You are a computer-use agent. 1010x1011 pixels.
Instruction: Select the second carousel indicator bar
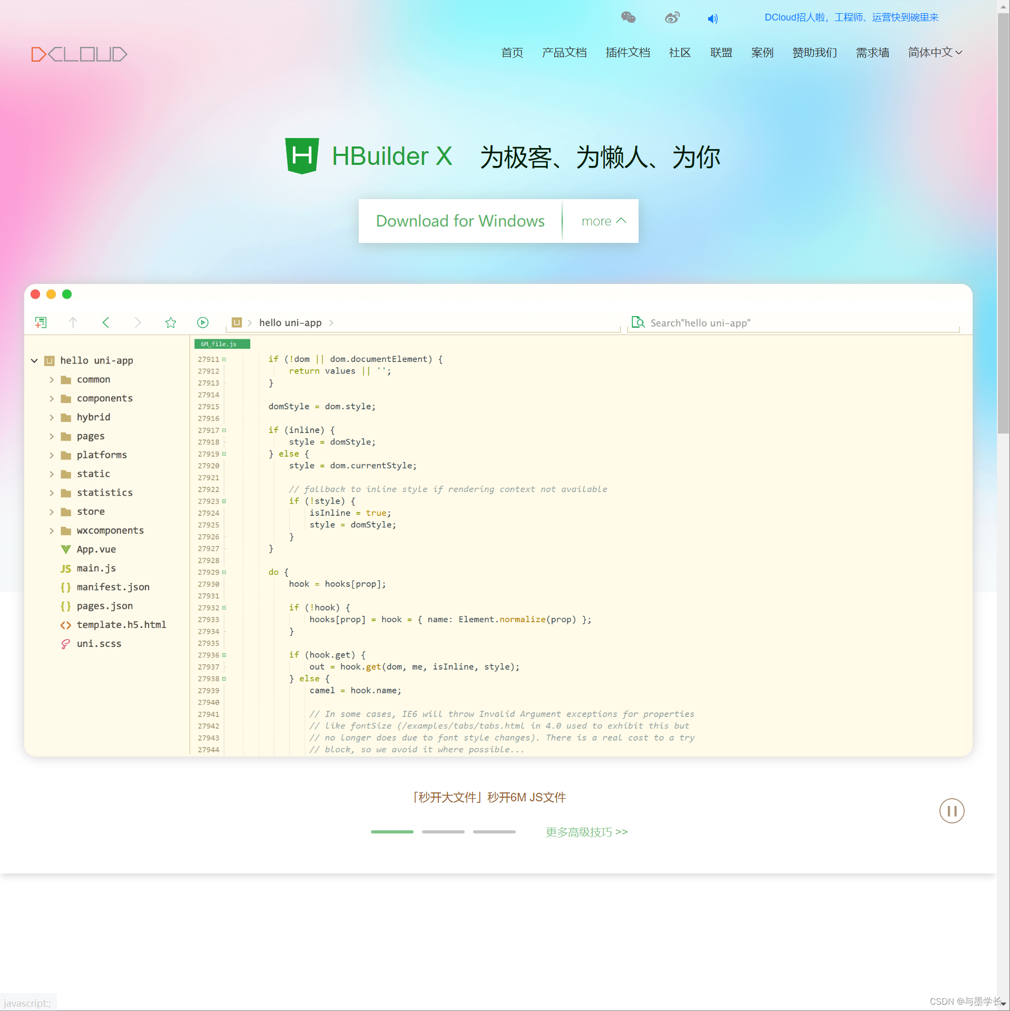[x=443, y=832]
